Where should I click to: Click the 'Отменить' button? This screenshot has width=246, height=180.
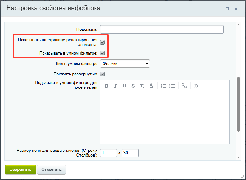51,170
